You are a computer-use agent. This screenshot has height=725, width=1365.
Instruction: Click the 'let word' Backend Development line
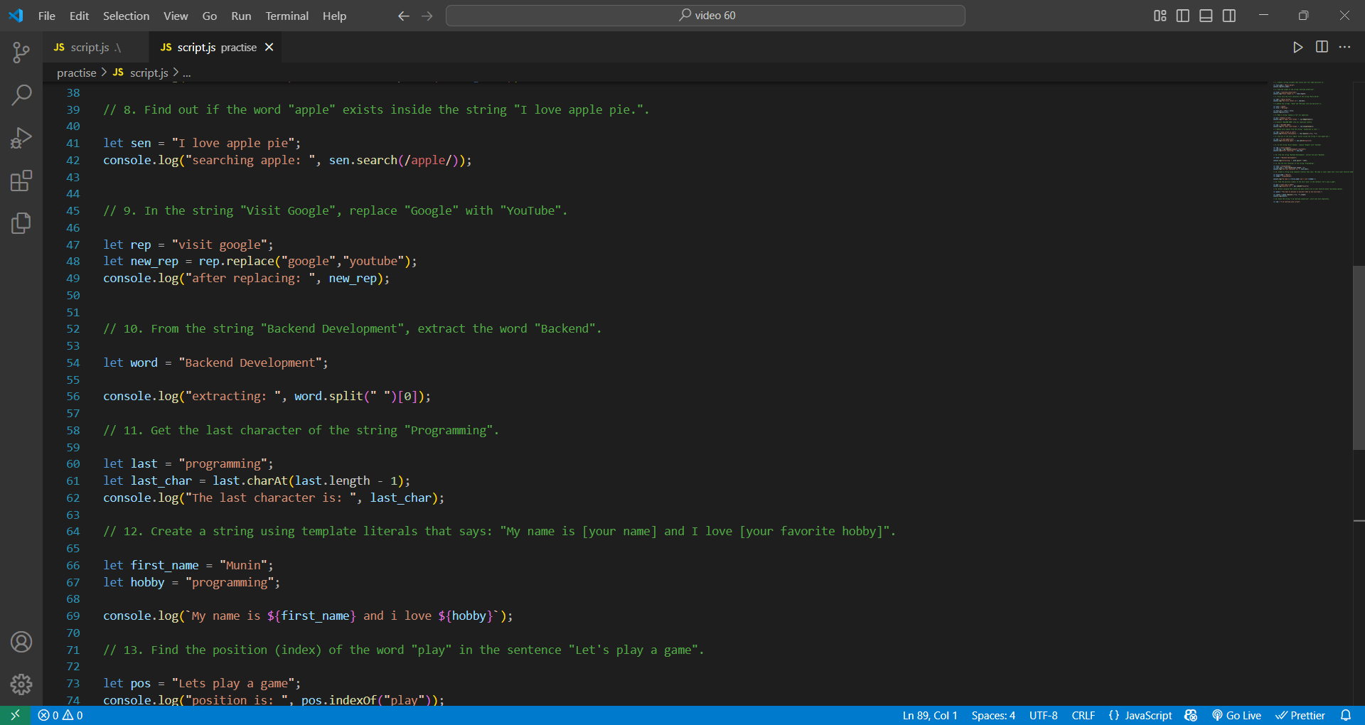click(215, 362)
